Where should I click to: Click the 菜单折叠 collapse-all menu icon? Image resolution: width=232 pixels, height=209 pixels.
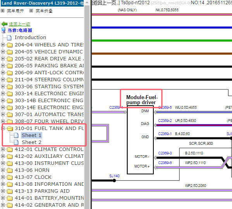(31, 11)
